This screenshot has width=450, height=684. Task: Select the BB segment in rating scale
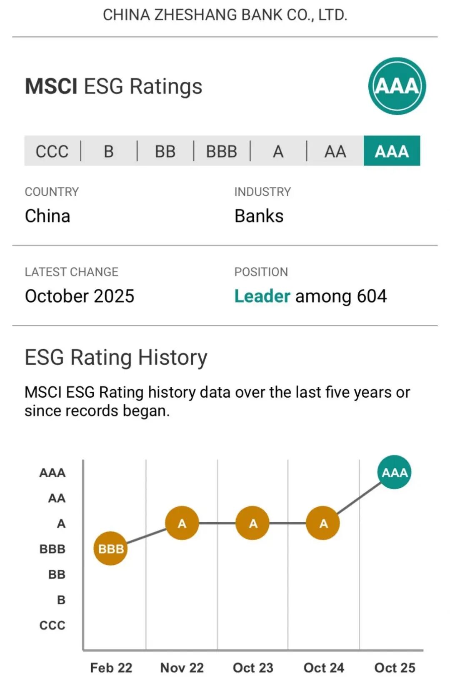[165, 151]
